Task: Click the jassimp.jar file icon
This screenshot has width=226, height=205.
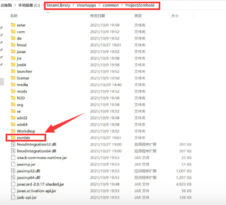Action: (x=13, y=164)
